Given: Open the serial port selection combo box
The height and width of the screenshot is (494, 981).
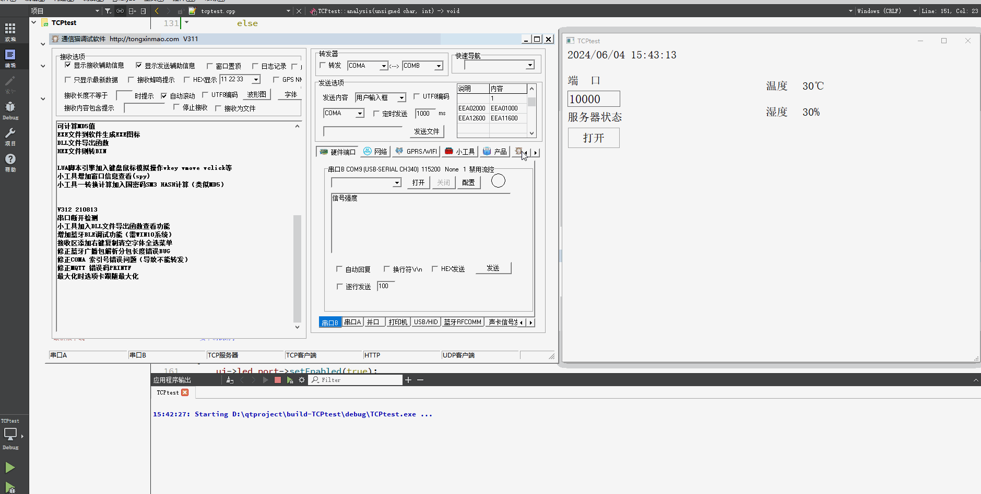Looking at the screenshot, I should (x=366, y=182).
